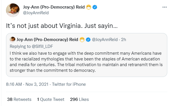Open the @Sifill_LDF mention link

pos(42,46)
